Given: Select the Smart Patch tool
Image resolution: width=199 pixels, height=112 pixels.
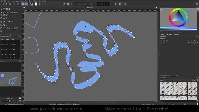Looking at the screenshot, I should (9, 22).
